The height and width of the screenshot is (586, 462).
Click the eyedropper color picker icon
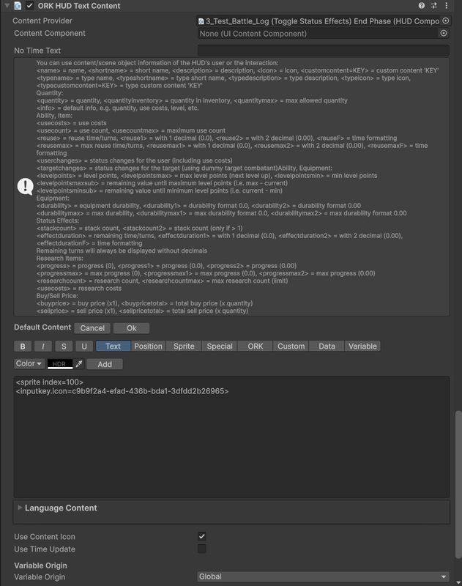[x=79, y=364]
